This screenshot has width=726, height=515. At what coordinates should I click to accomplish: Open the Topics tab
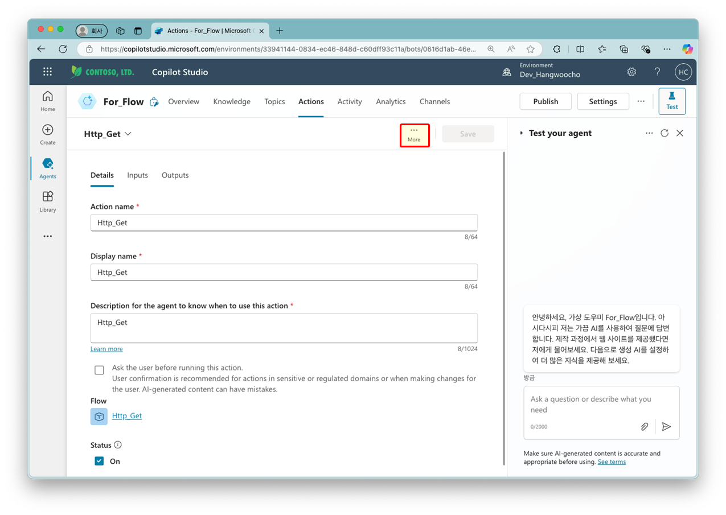(x=274, y=101)
